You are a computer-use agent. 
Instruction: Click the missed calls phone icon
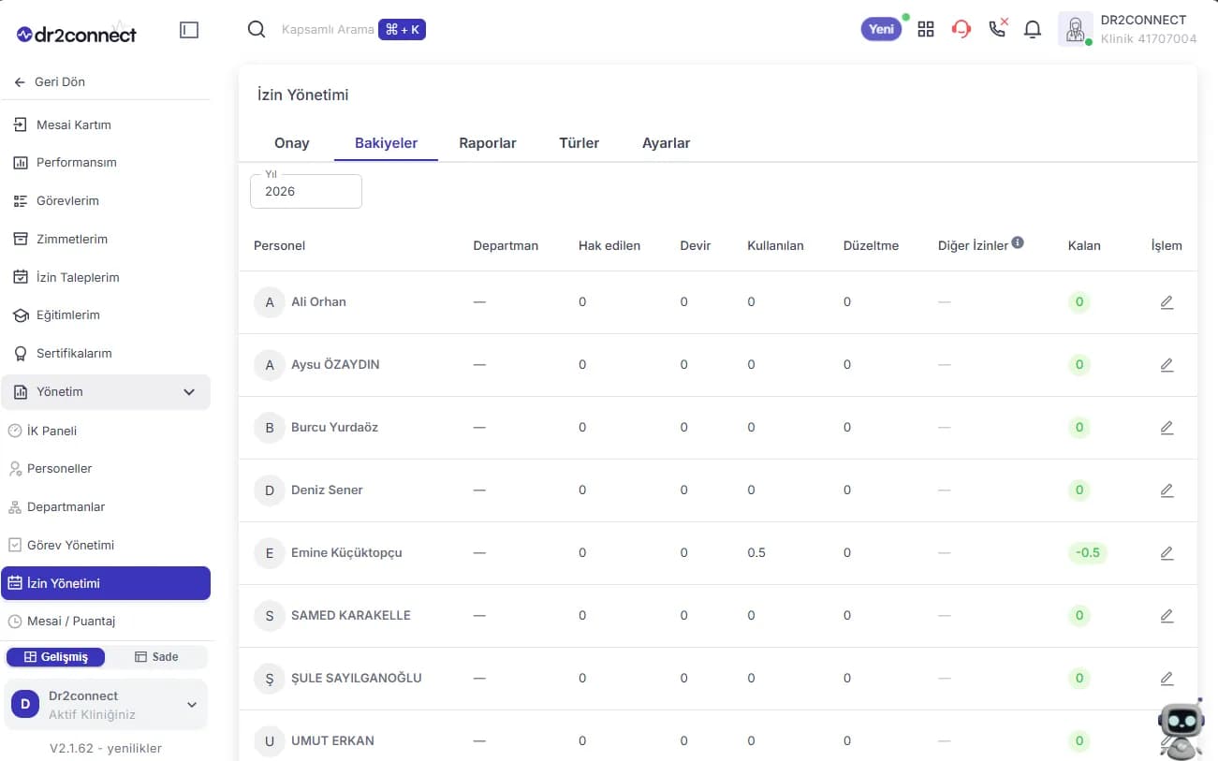point(998,28)
